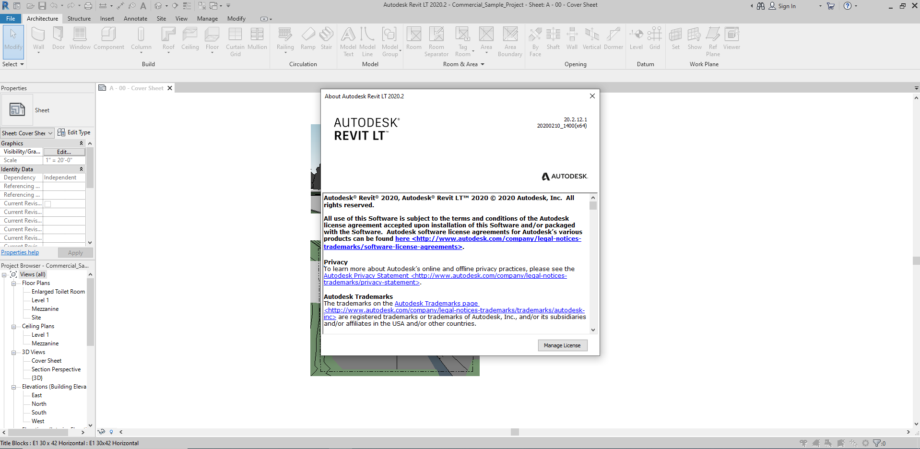Select the Curtain Grid tool
The image size is (920, 449).
coord(235,42)
